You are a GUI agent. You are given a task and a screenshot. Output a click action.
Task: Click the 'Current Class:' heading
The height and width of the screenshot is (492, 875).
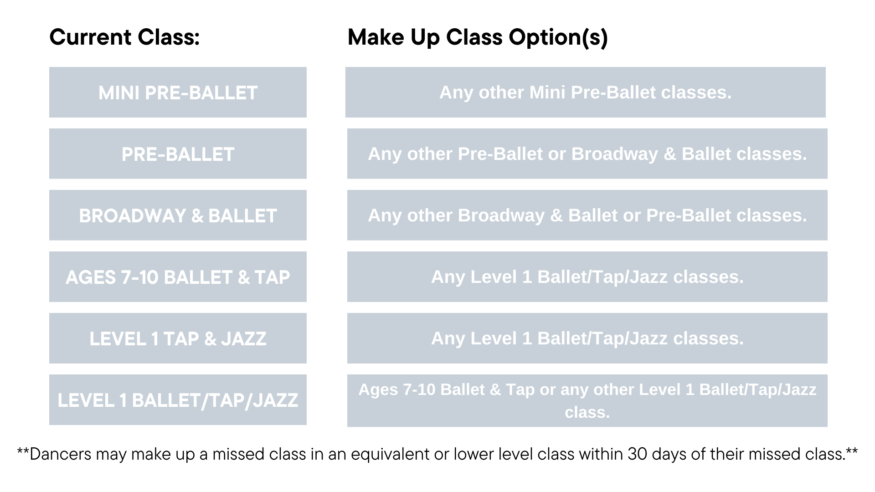(124, 37)
